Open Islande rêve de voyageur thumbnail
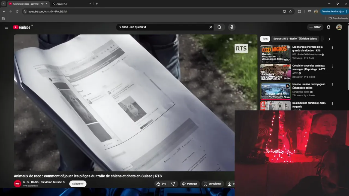 pos(275,91)
